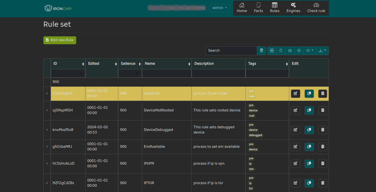Duplicate the IPVPN rule

coord(309,164)
